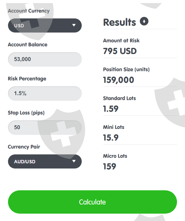This screenshot has height=221, width=185.
Task: Click the Amount at Risk value 795 USD
Action: (120, 51)
